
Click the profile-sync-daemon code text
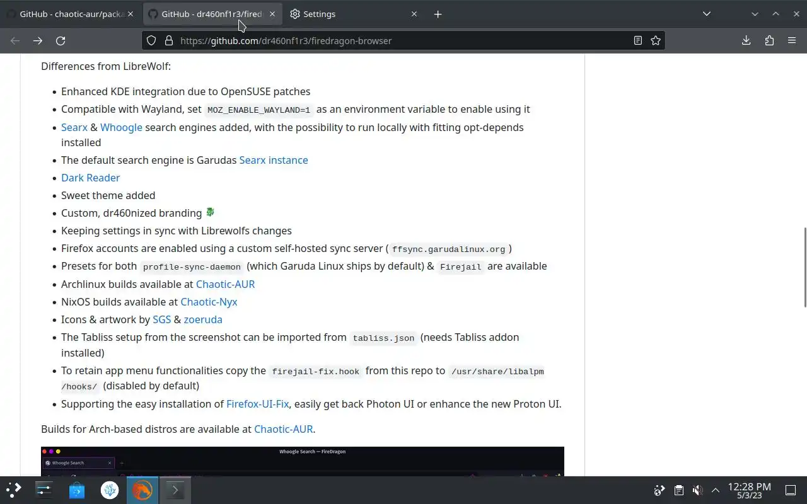pyautogui.click(x=192, y=266)
